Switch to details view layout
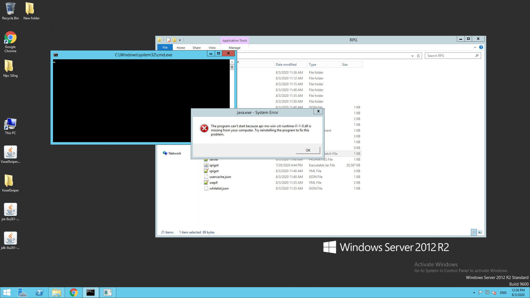 coord(474,232)
